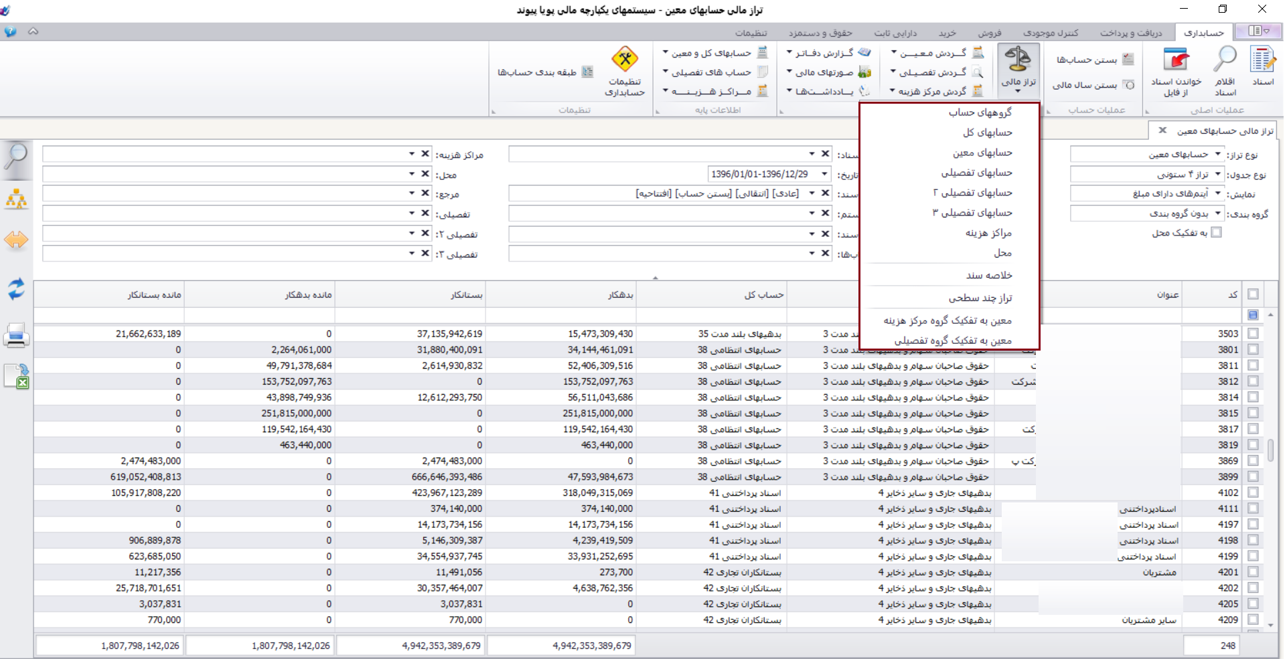Screen dimensions: 1285x659
Task: Clear the تفصیلی ۳ filter with its X
Action: pos(425,254)
